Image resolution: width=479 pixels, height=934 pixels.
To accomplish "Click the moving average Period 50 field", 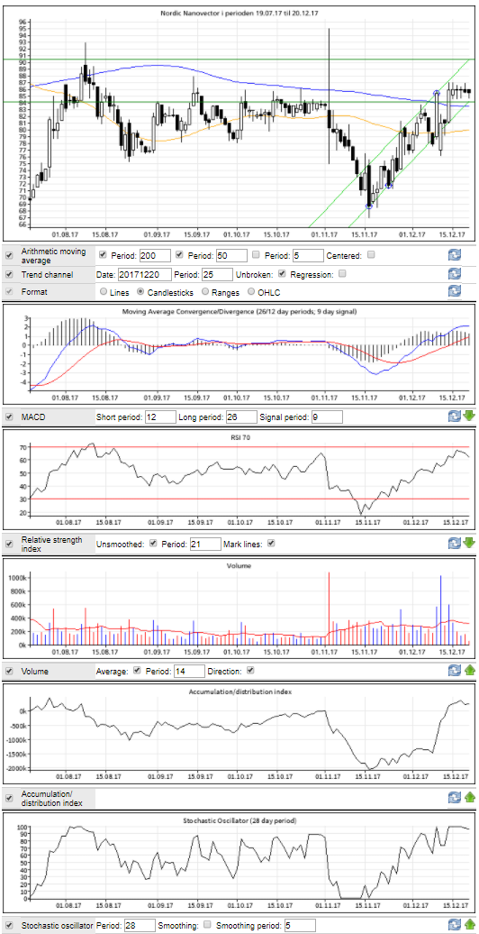I will coord(230,255).
